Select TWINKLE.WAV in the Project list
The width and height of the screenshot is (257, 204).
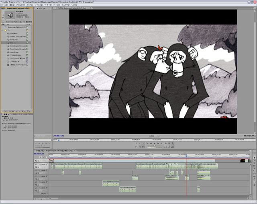point(16,55)
